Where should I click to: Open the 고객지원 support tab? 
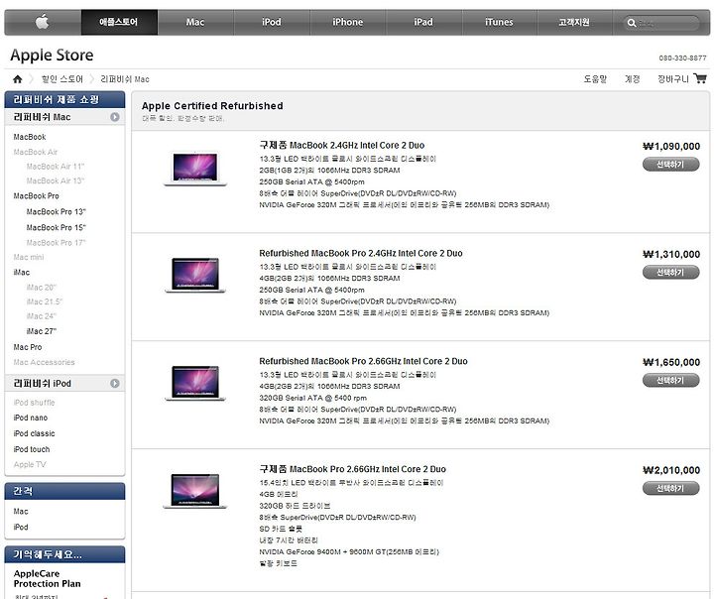tap(574, 22)
